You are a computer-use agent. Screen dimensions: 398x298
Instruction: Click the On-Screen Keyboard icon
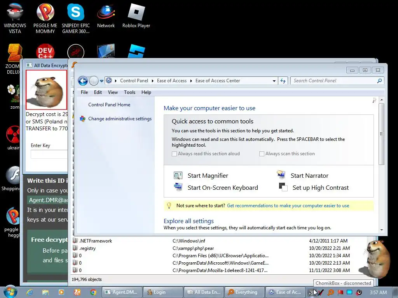(178, 187)
